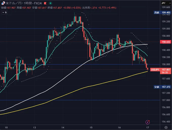Screen dimensions: 172x130
Task: Click the red flag marker beside FXCM
Action: 45,3
